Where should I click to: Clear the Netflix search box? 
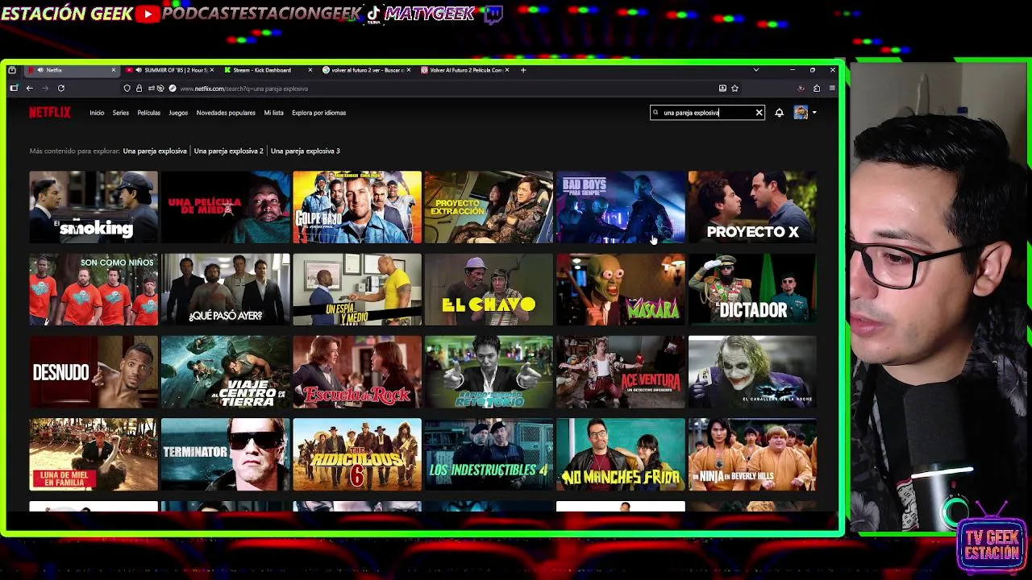click(759, 113)
